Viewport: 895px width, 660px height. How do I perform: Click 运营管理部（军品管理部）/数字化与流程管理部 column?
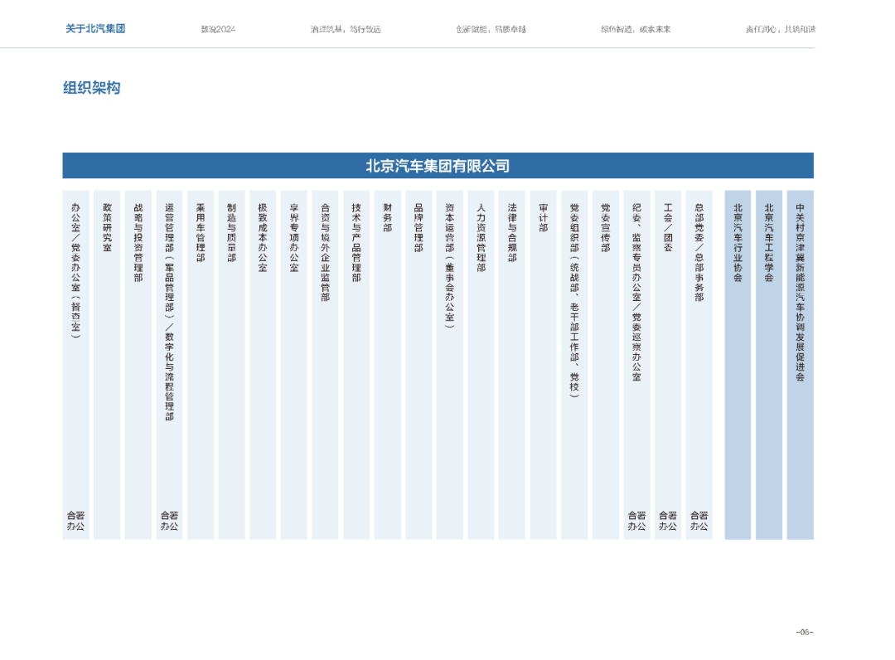click(x=170, y=365)
